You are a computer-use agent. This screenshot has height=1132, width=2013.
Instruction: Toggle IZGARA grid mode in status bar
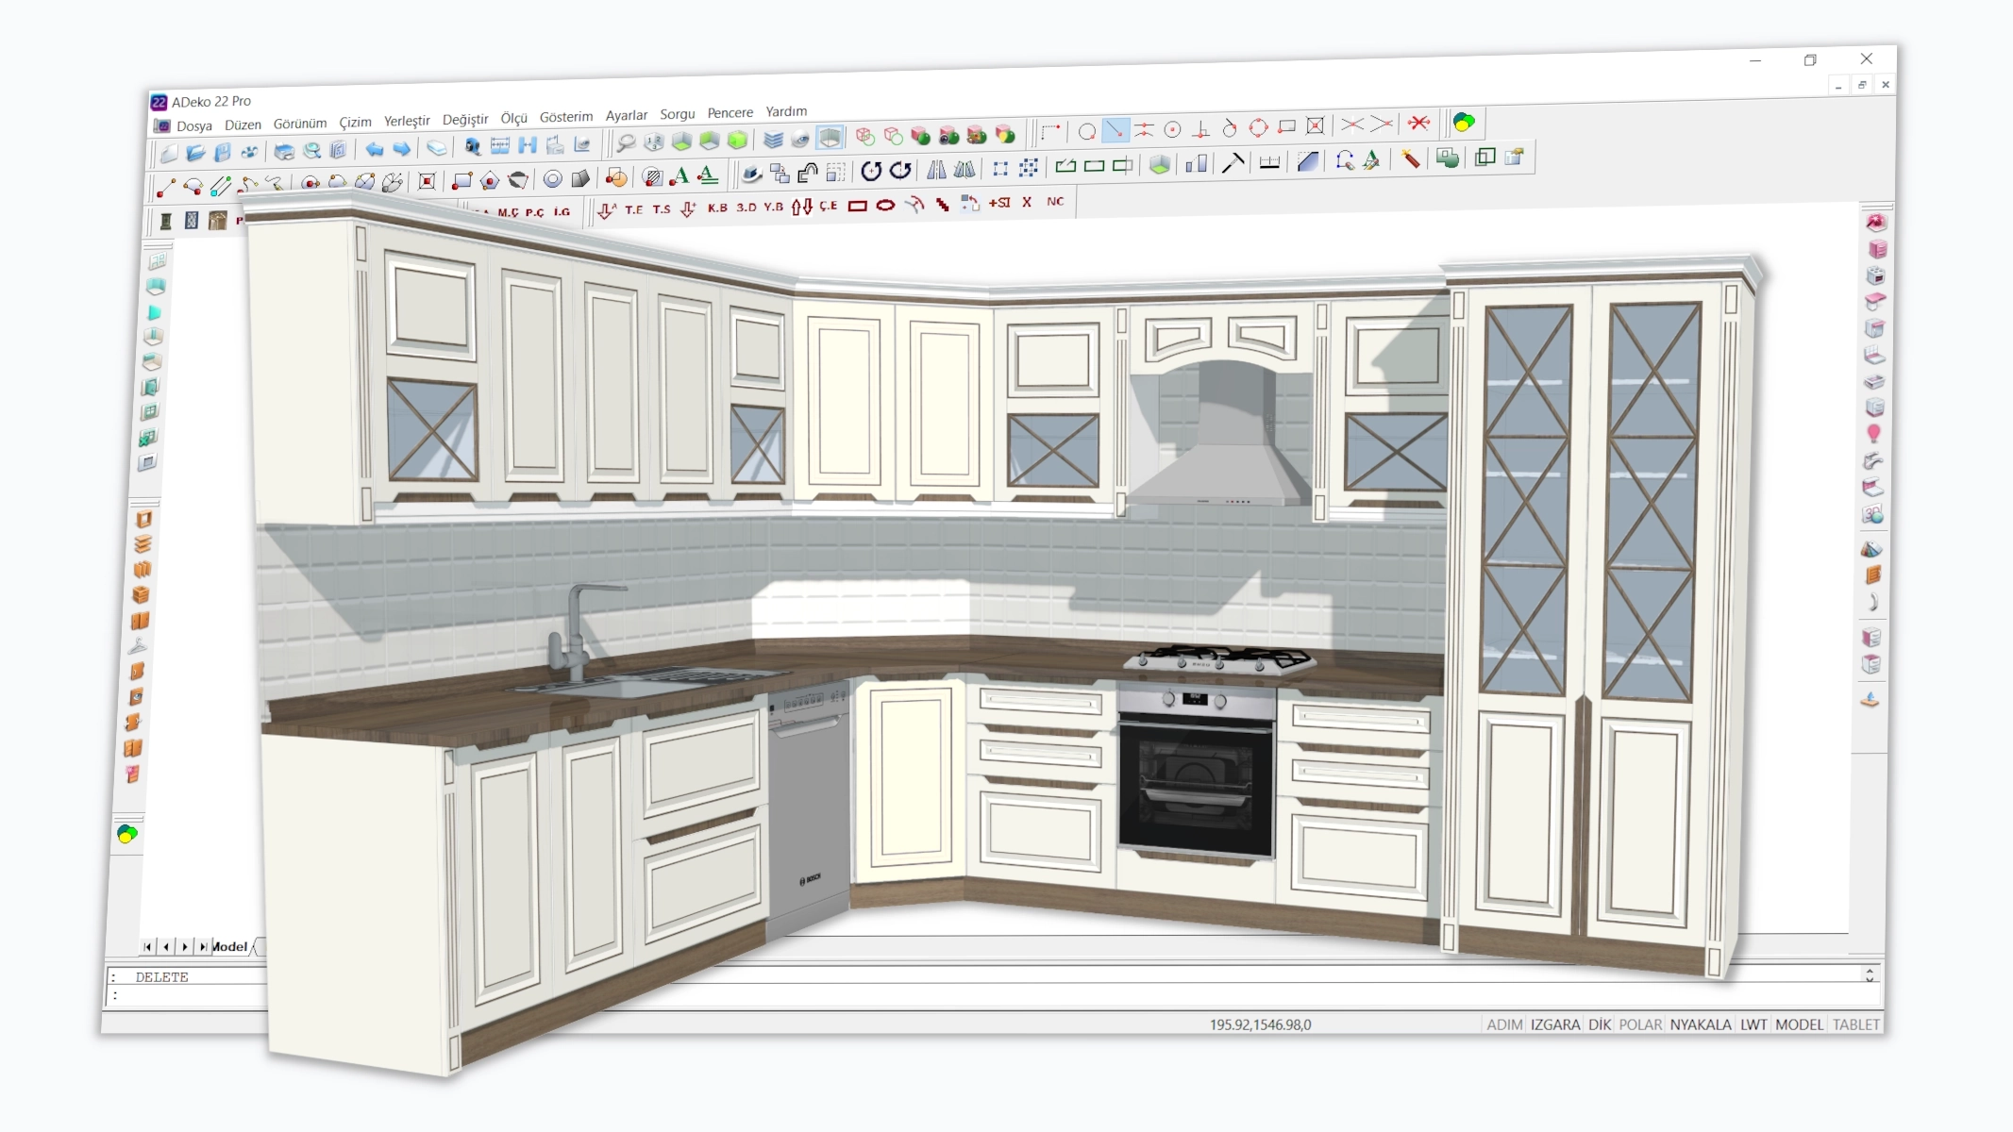(x=1555, y=1024)
